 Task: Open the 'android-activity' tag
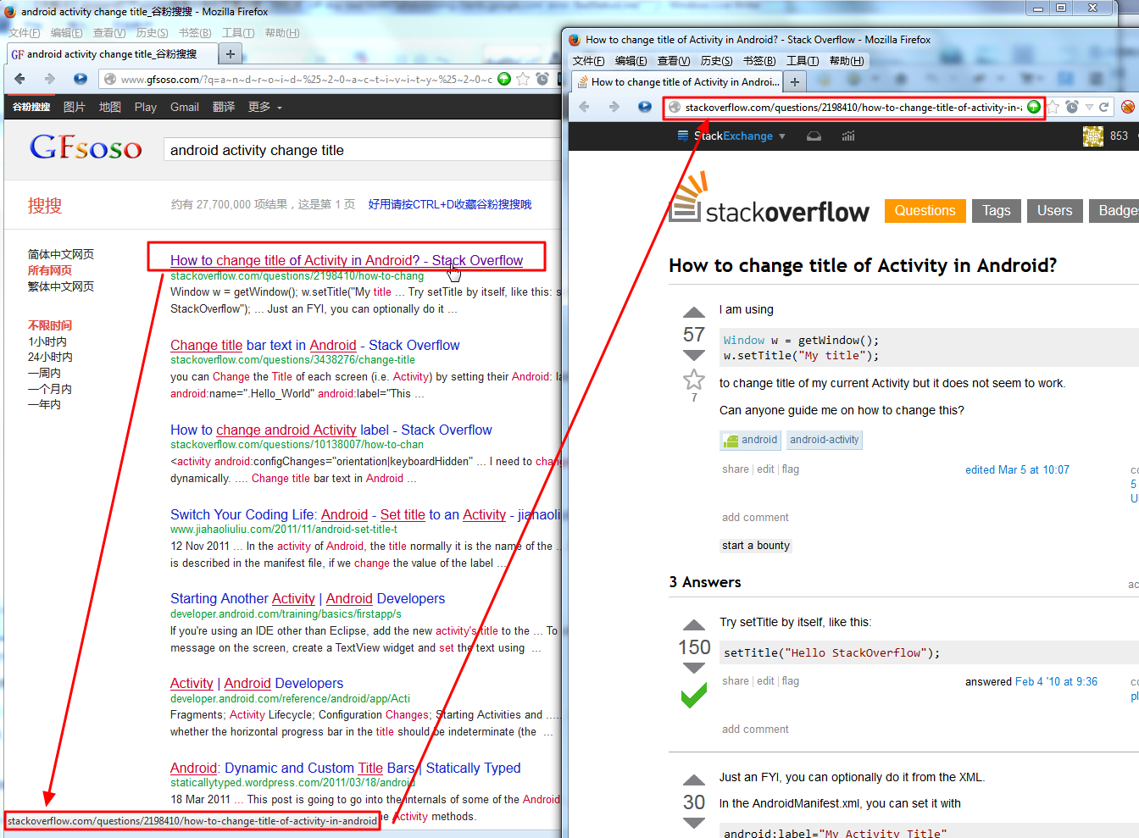tap(825, 440)
